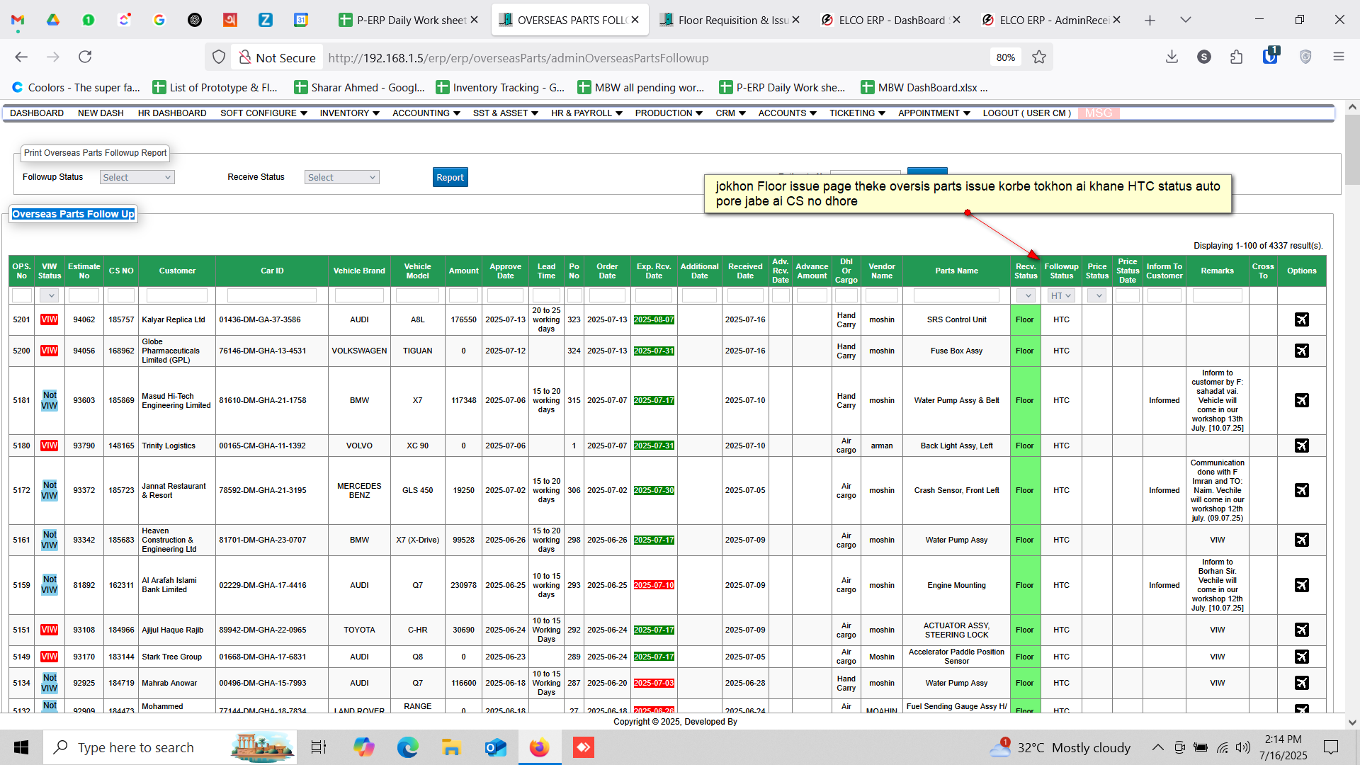Click Not VIW status badge in row 5181
The image size is (1360, 765).
tap(49, 400)
